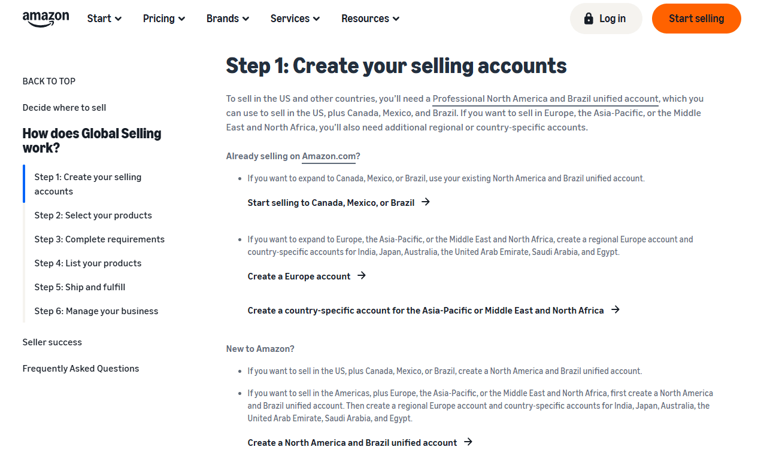The width and height of the screenshot is (767, 462).
Task: Jump to Step 3: Complete requirements
Action: tap(99, 239)
